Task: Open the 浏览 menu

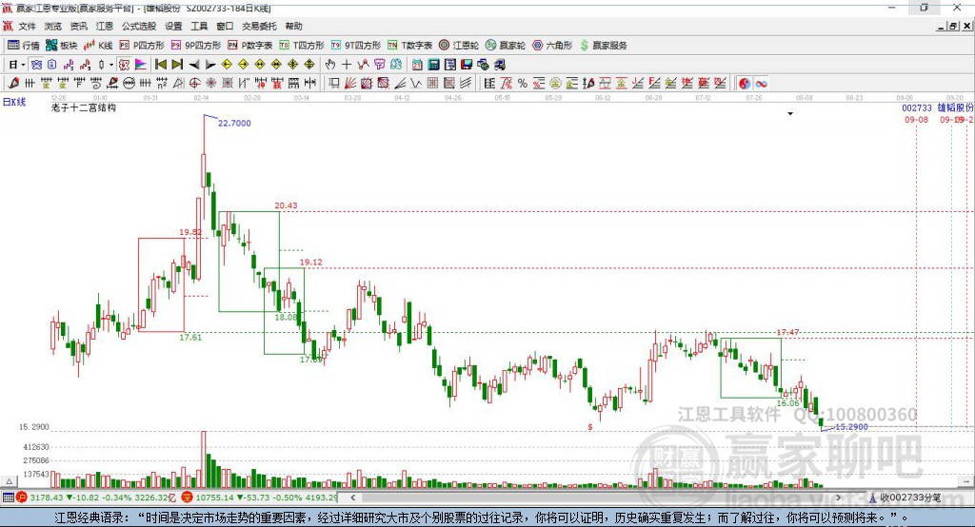Action: point(53,26)
